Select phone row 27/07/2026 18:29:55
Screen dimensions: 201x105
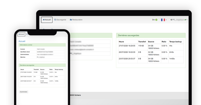pos(42,73)
